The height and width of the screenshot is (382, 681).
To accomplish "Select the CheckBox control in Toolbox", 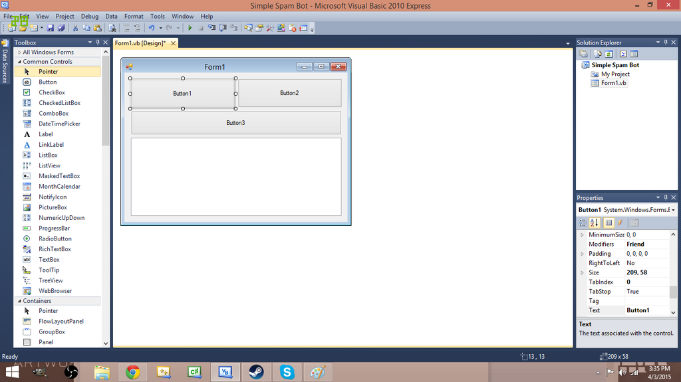I will [x=58, y=92].
